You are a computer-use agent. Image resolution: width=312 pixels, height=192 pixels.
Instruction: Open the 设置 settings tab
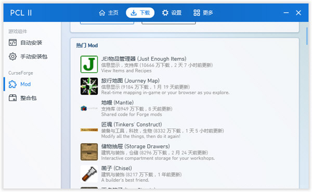pos(172,12)
